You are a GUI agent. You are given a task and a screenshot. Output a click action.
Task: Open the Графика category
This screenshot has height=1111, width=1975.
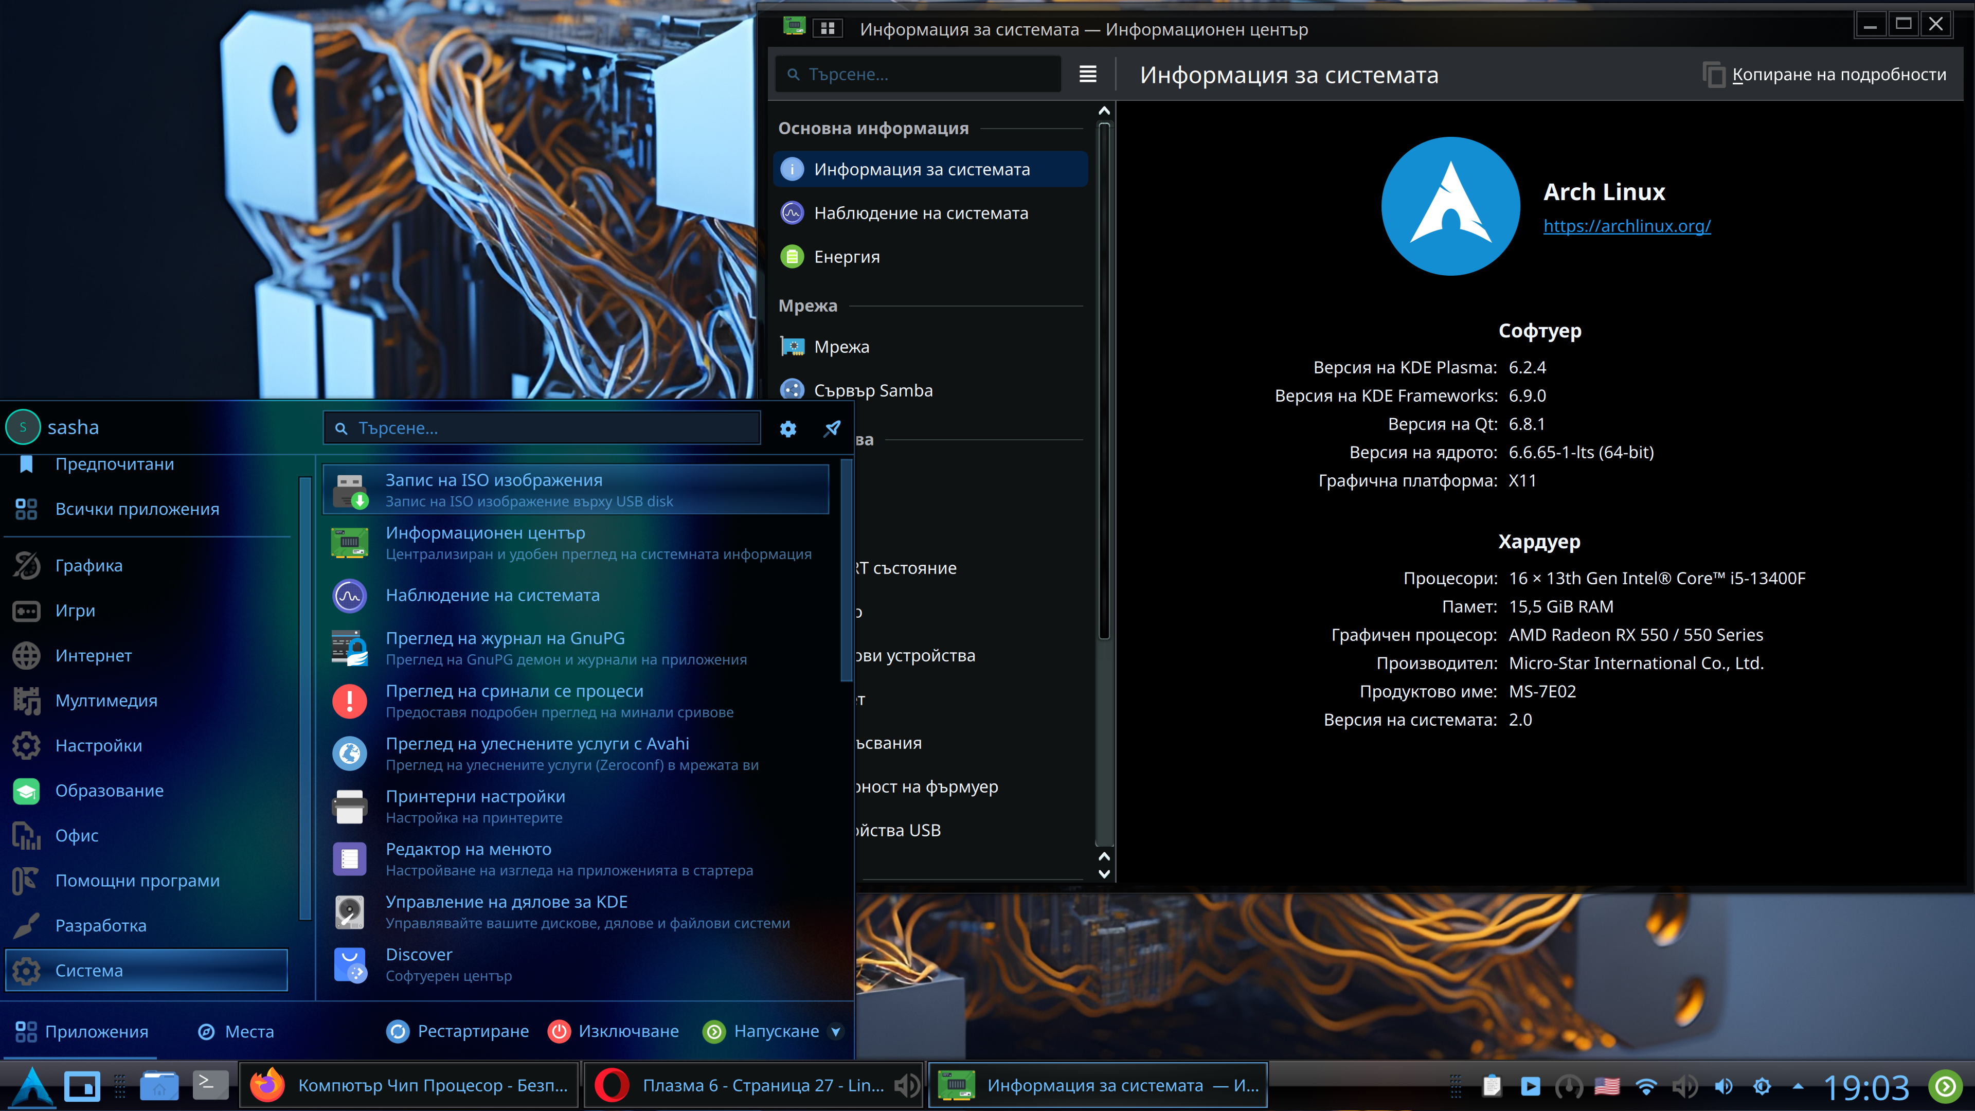146,566
